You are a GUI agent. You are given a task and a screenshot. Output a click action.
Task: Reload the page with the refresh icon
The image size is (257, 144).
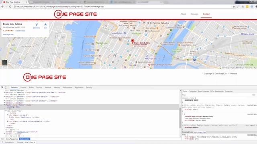click(10, 6)
